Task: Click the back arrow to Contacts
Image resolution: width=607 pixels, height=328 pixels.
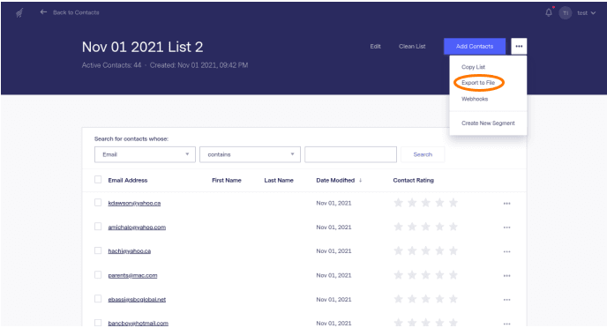Action: coord(43,12)
